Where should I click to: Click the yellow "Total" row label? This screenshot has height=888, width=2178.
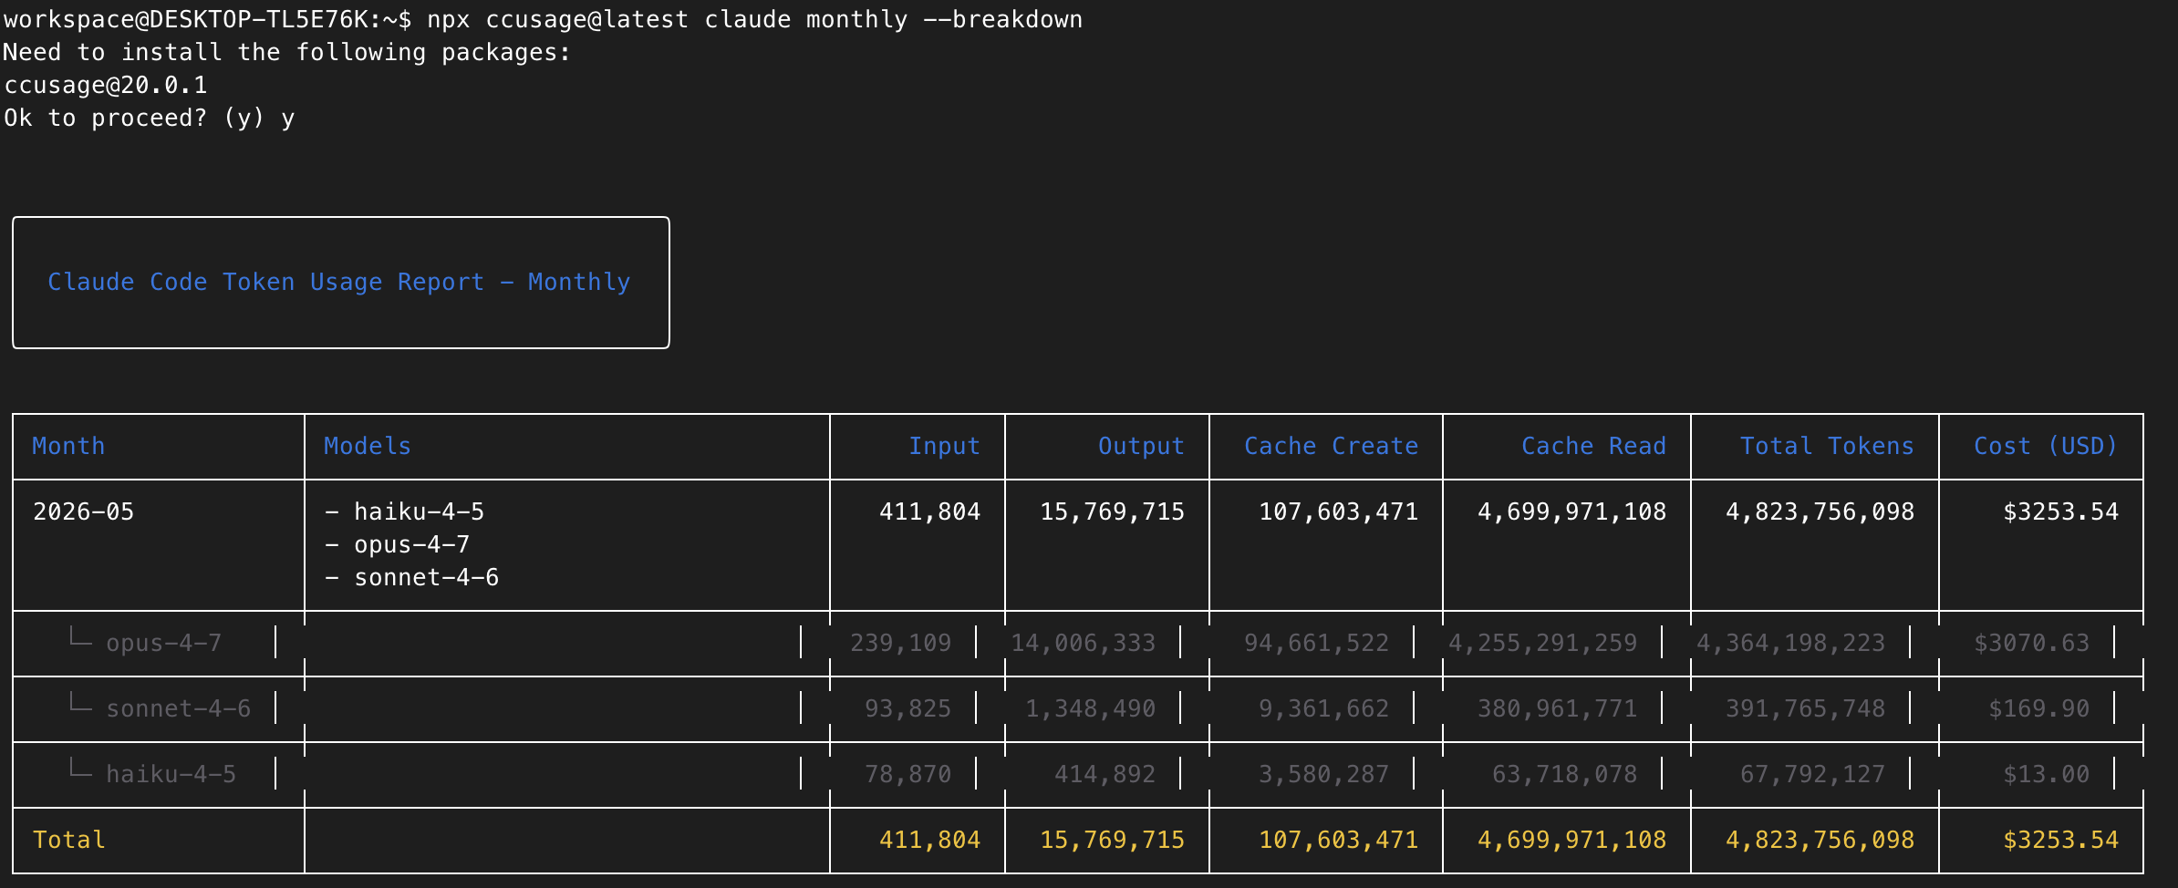68,840
